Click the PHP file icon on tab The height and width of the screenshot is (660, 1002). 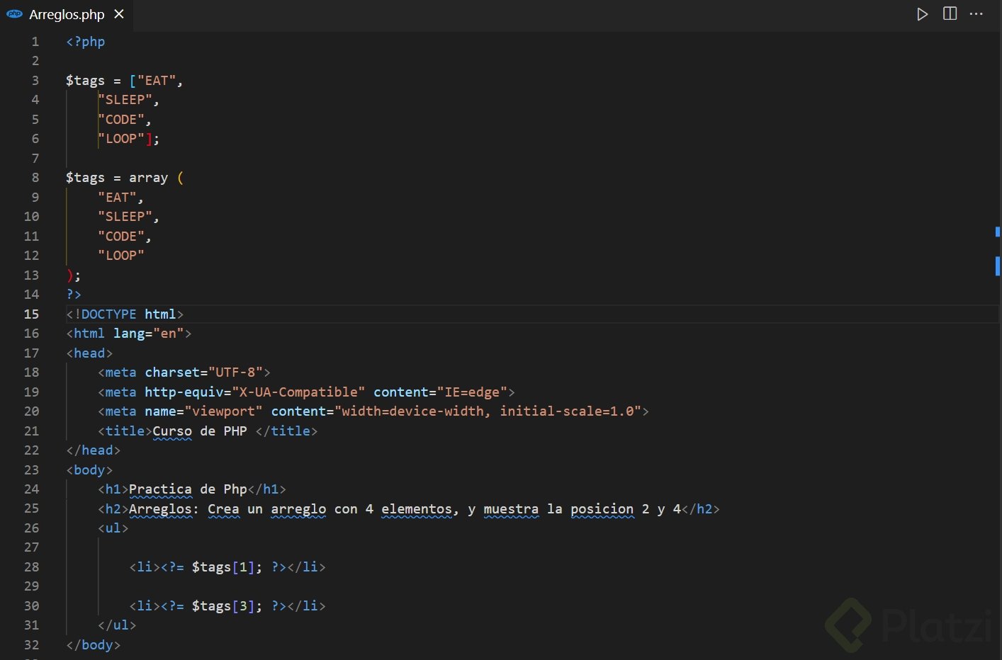coord(14,14)
